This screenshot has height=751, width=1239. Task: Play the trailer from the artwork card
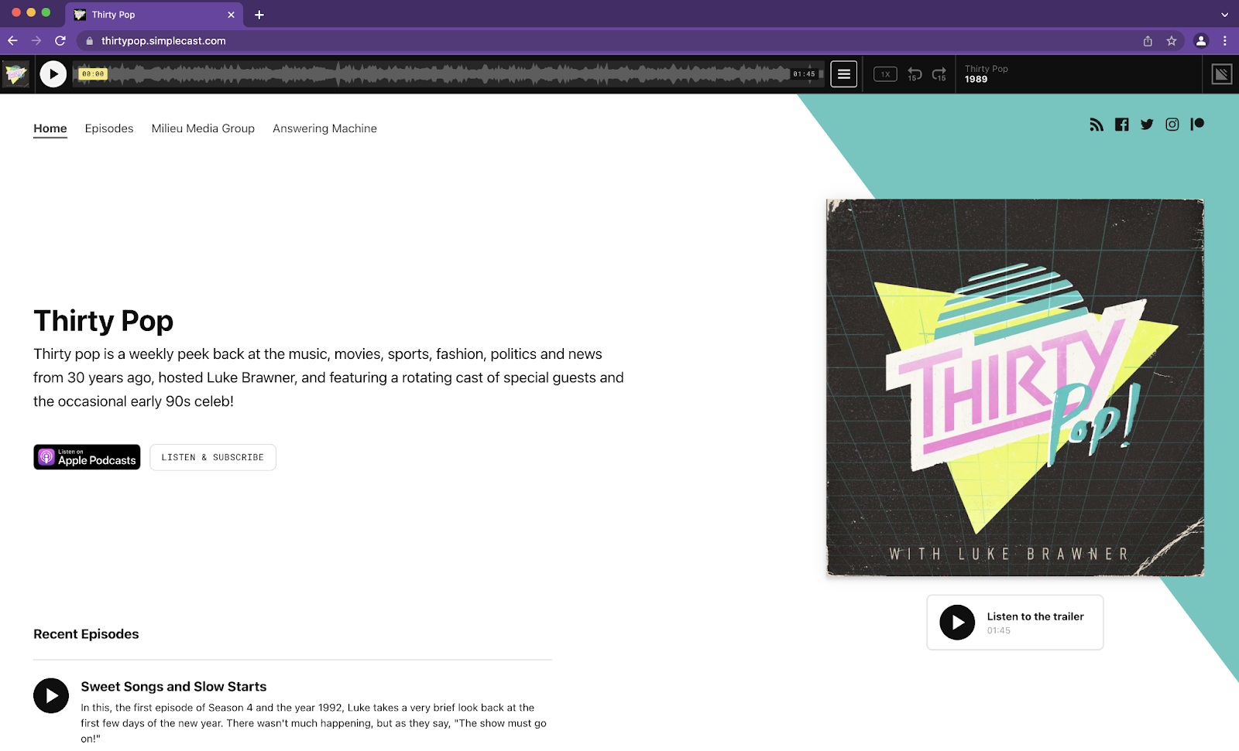pyautogui.click(x=957, y=623)
